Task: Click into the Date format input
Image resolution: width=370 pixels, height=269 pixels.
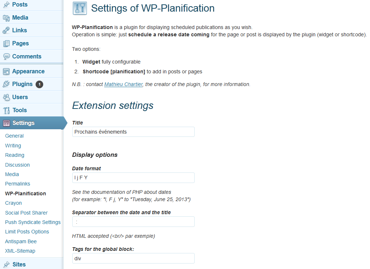Action: [x=133, y=178]
